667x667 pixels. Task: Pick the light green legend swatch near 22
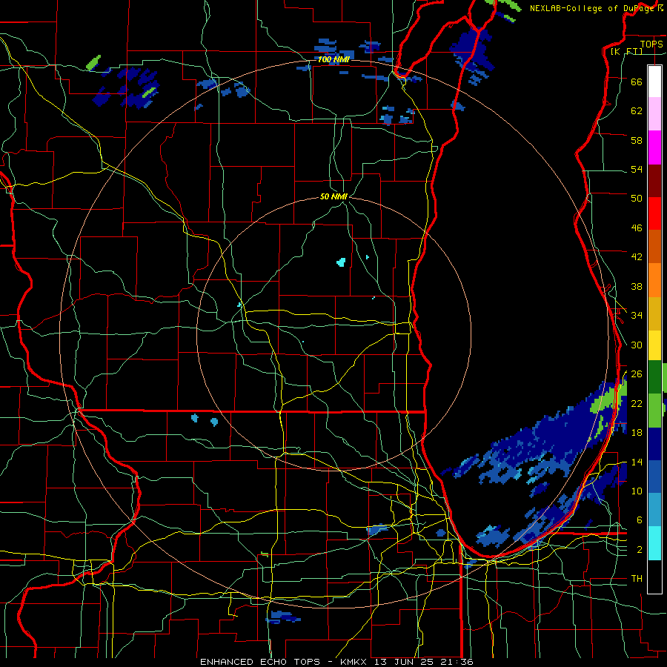pos(654,411)
